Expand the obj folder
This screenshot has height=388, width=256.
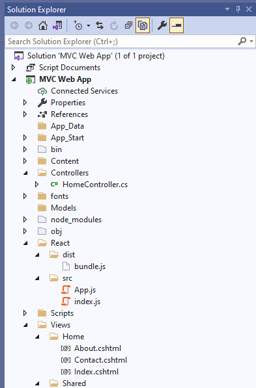[x=25, y=231]
